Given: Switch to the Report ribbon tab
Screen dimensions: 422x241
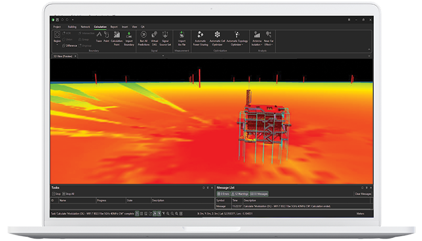Looking at the screenshot, I should (114, 27).
